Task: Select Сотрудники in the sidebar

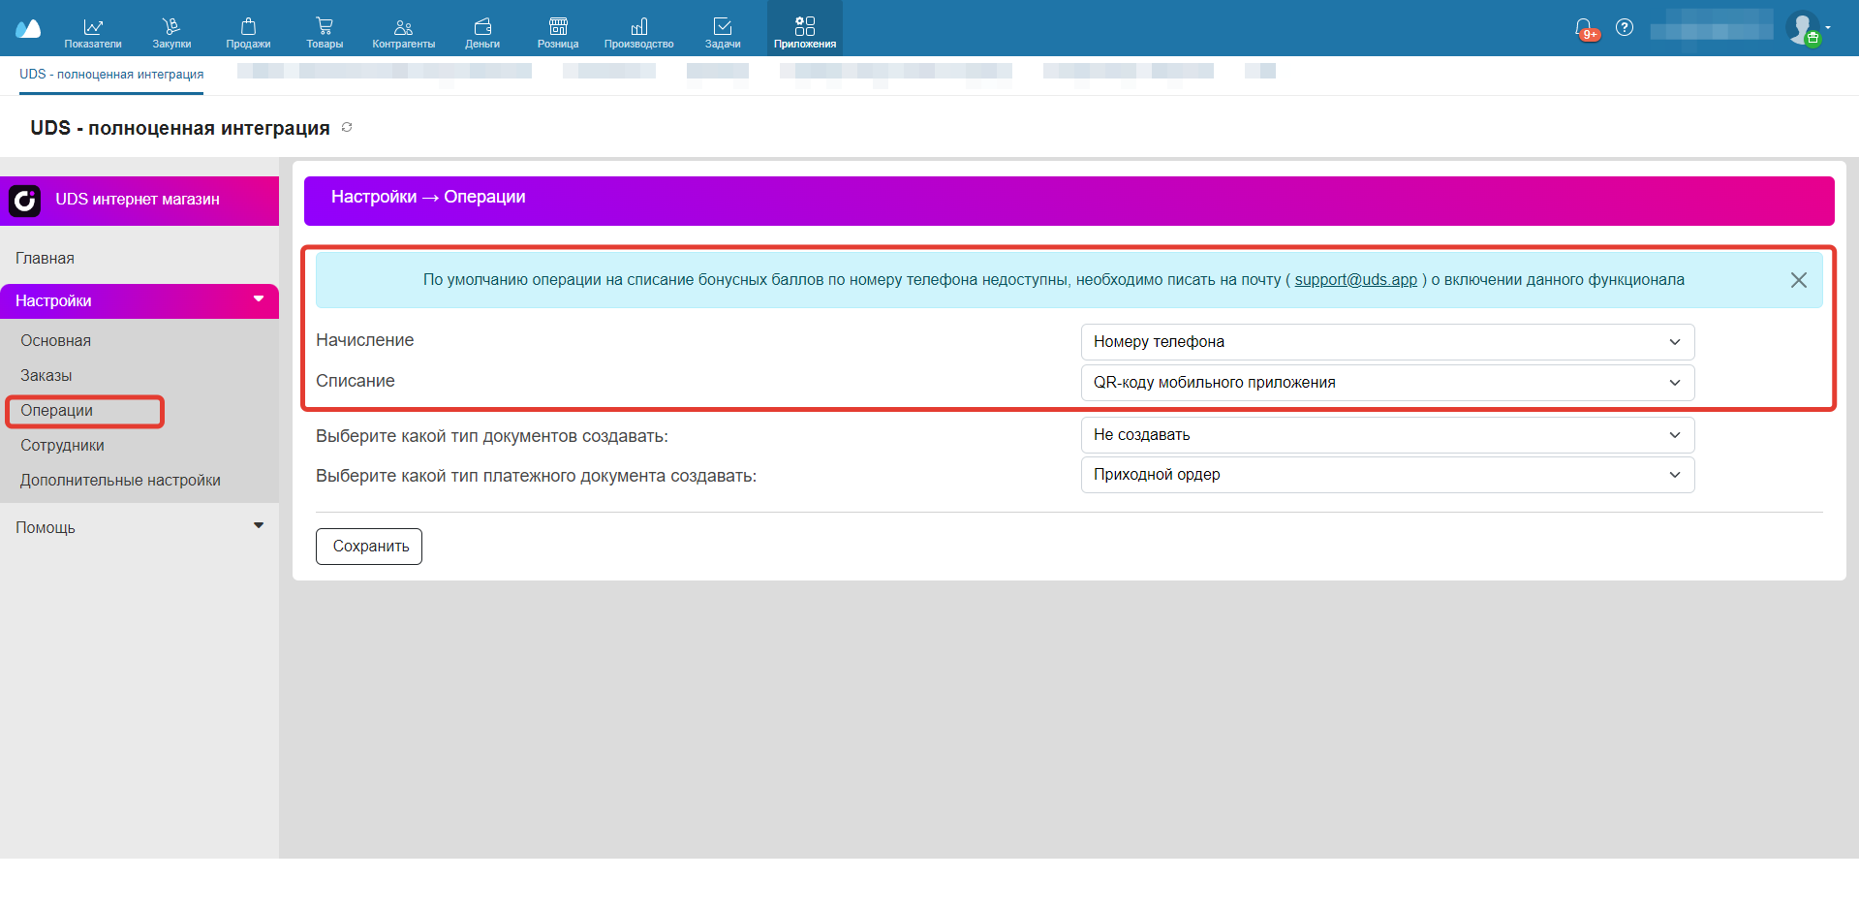Action: pyautogui.click(x=62, y=446)
